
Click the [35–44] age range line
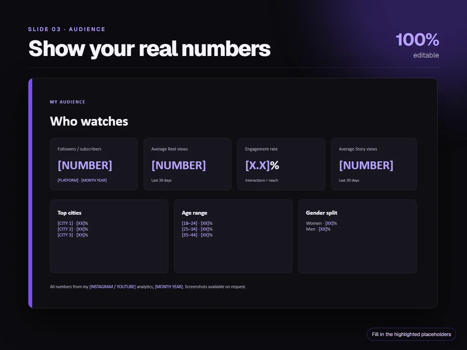point(197,235)
